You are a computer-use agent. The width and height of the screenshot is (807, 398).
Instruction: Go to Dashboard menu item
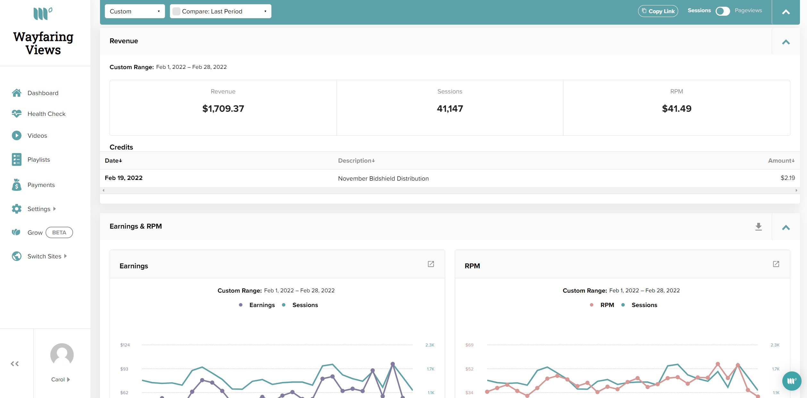coord(43,93)
